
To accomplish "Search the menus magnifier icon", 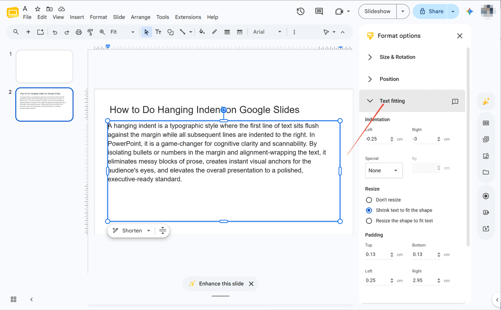I will (16, 32).
